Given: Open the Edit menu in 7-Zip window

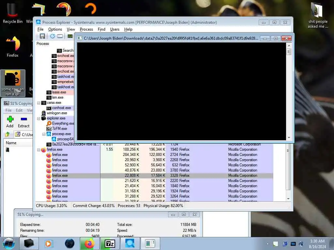Looking at the screenshot, I should point(19,110).
